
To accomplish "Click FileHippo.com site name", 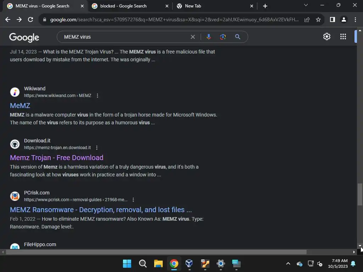I will pyautogui.click(x=40, y=244).
